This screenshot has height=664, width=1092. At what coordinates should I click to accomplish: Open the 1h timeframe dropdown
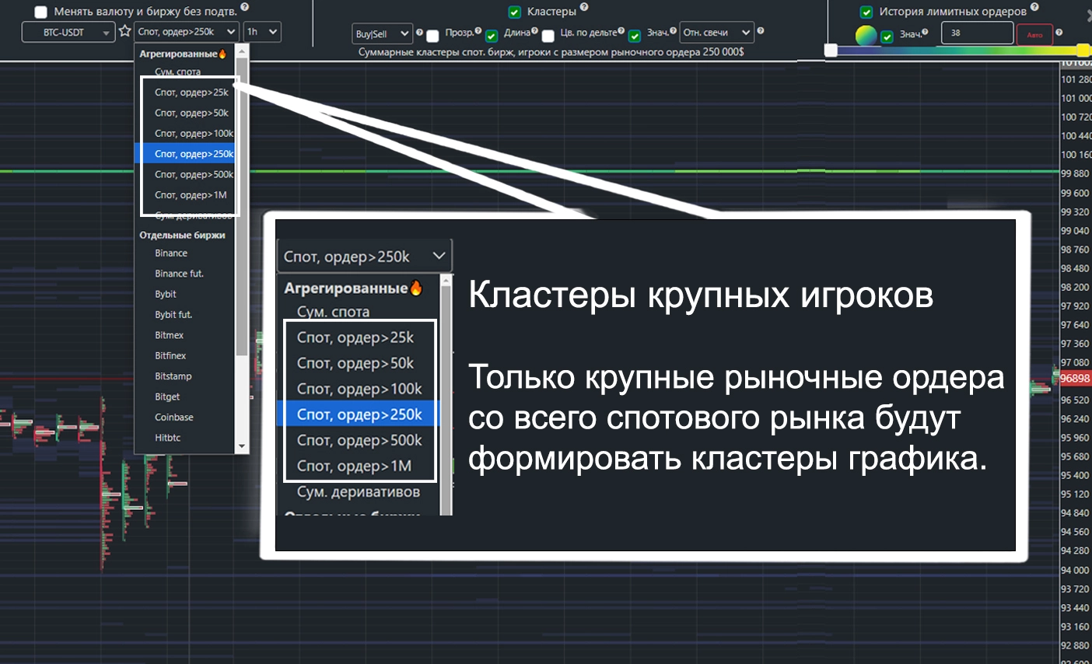pos(261,32)
